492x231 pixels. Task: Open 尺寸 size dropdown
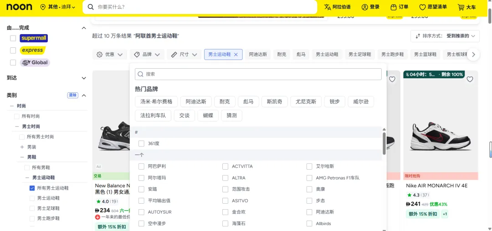click(x=184, y=55)
